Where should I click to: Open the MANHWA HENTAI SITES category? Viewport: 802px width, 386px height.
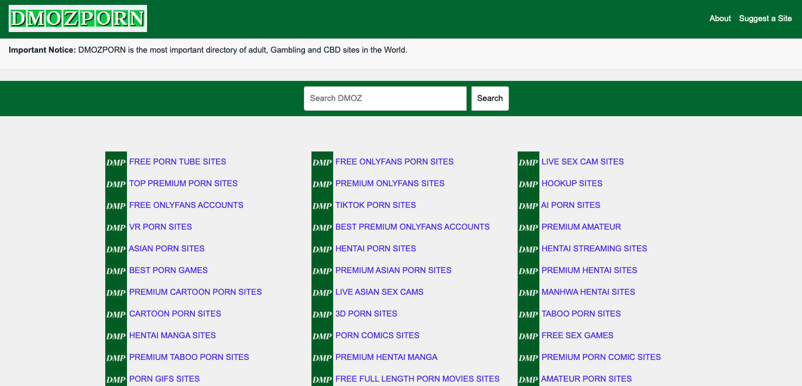(588, 292)
